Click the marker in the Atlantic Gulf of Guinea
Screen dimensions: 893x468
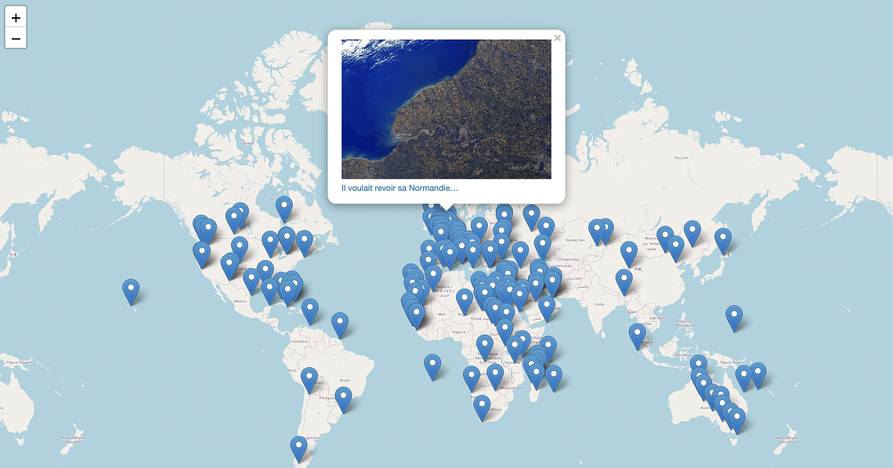click(x=432, y=365)
